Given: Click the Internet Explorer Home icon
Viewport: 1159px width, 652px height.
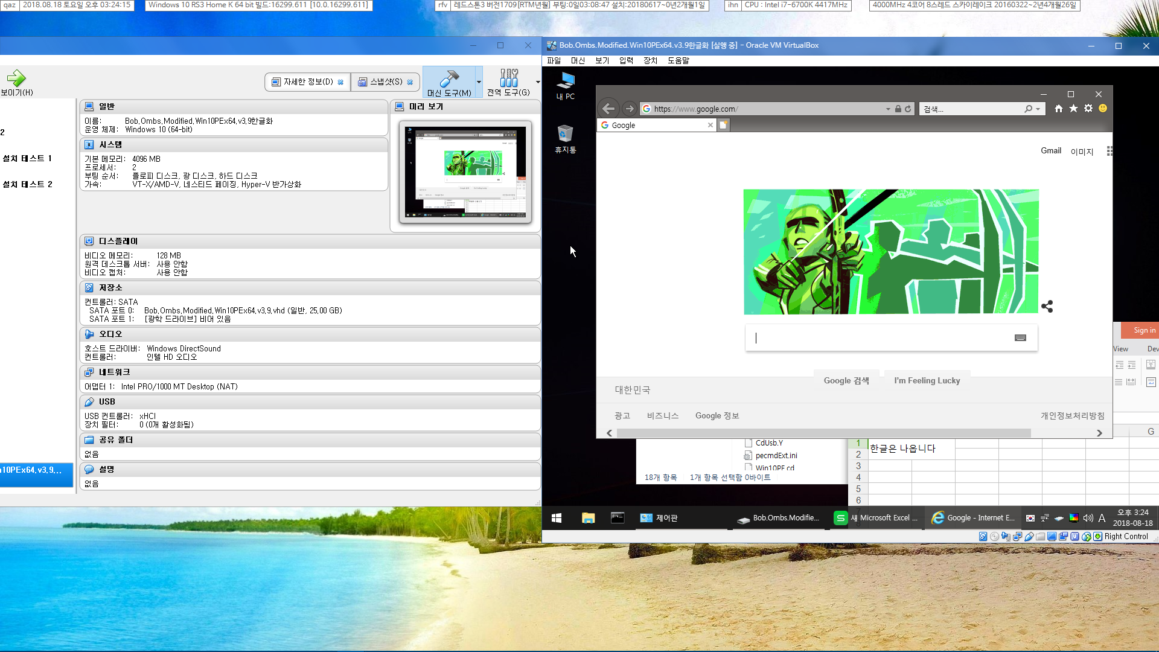Looking at the screenshot, I should [1058, 109].
